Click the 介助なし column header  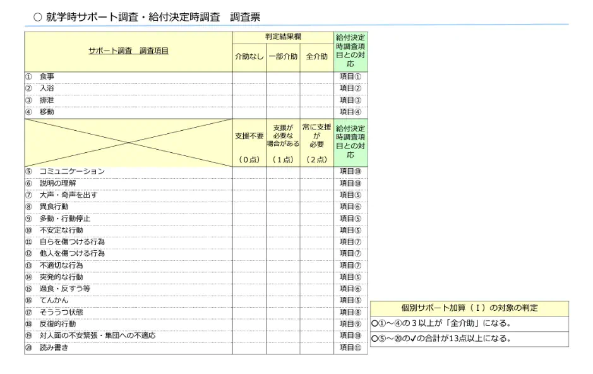tap(249, 57)
